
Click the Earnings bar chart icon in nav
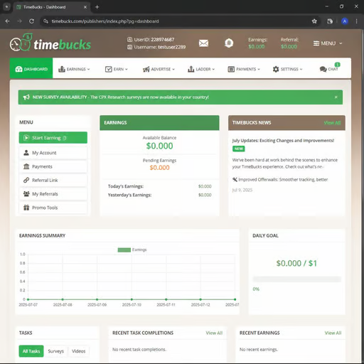pos(62,69)
